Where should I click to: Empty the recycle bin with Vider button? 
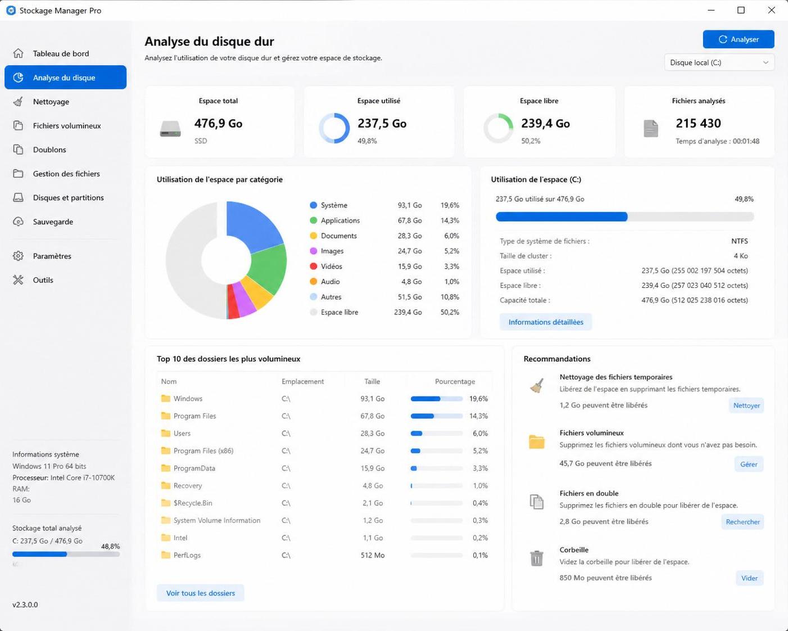pos(749,578)
